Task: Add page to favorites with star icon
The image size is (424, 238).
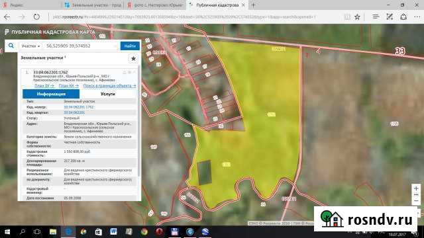Action: (x=357, y=17)
